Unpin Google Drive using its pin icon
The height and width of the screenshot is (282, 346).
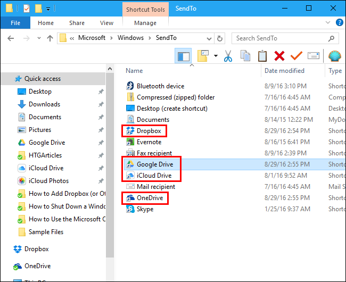coord(101,143)
